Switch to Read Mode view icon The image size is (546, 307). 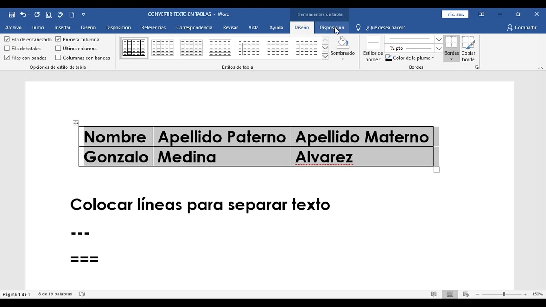[434, 294]
